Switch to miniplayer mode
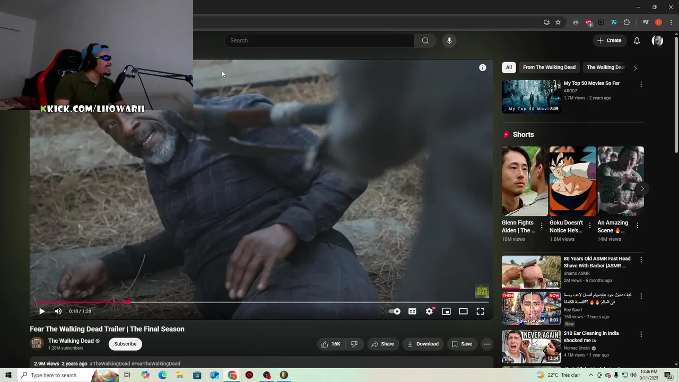The height and width of the screenshot is (382, 679). (446, 311)
